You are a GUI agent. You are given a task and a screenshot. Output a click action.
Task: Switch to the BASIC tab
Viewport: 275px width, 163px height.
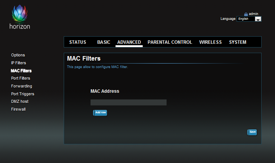[104, 42]
